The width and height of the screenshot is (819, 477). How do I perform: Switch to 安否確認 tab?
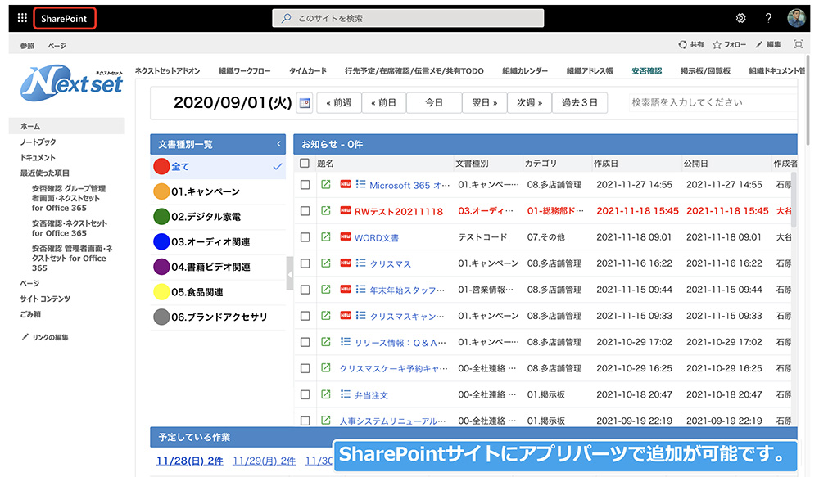coord(647,71)
